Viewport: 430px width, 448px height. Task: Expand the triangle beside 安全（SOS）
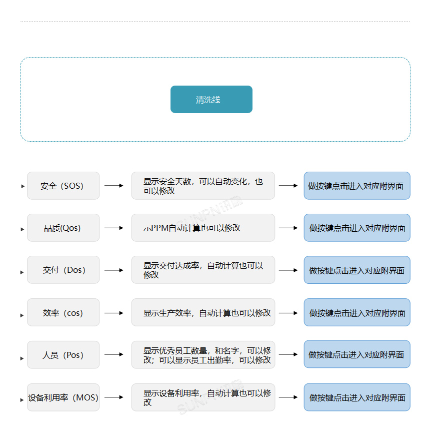coord(22,185)
